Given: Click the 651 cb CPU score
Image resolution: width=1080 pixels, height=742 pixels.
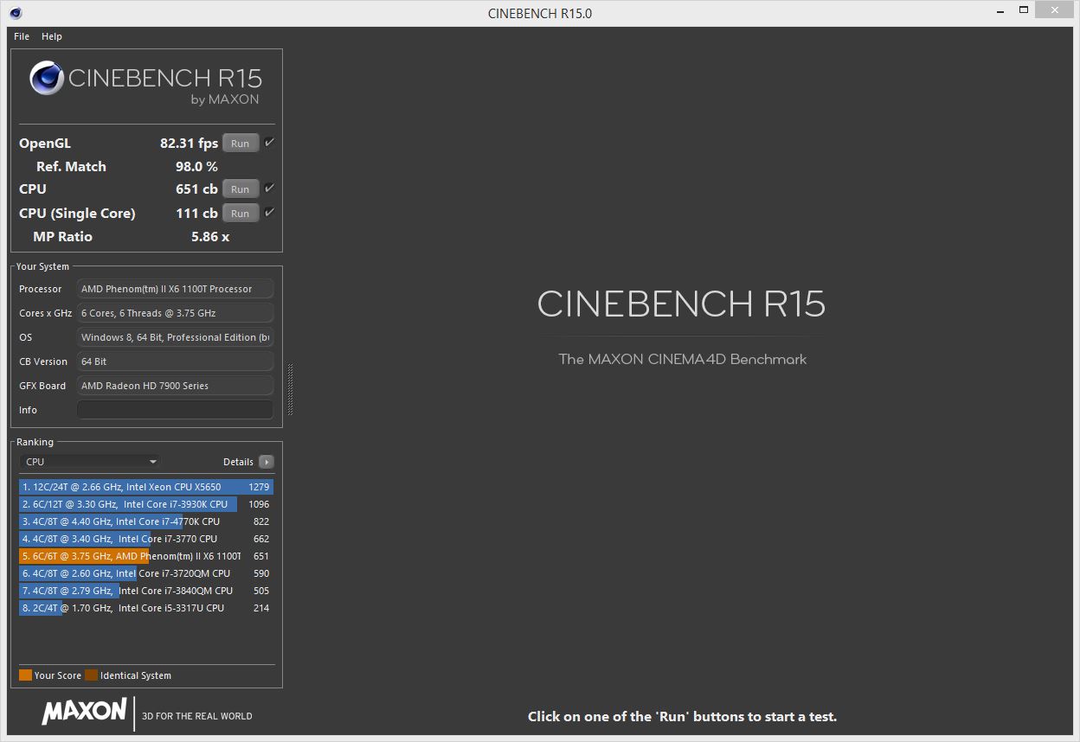Looking at the screenshot, I should [196, 189].
